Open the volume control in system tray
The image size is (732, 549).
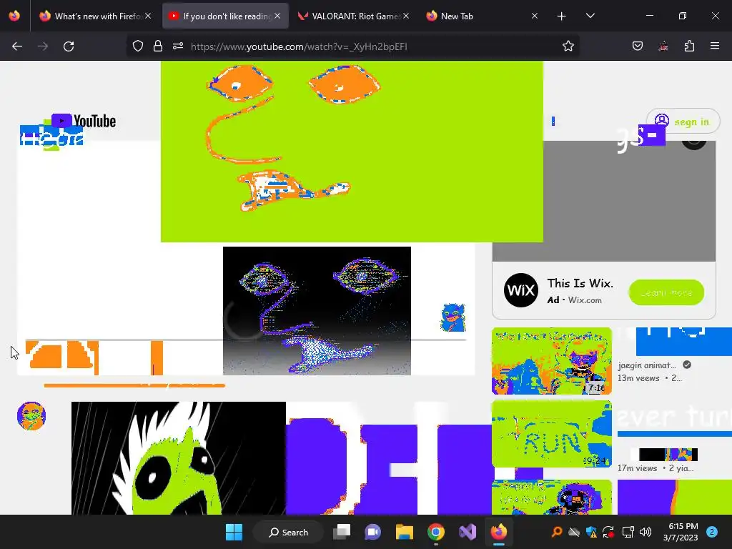pyautogui.click(x=646, y=532)
